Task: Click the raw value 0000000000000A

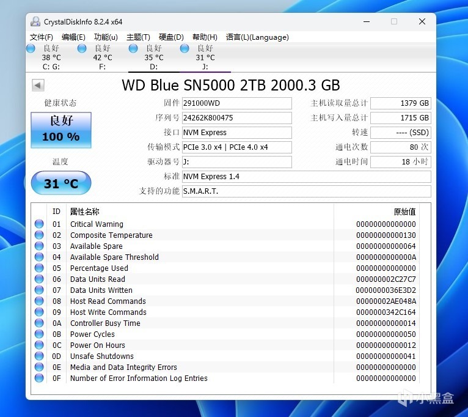Action: tap(386, 257)
